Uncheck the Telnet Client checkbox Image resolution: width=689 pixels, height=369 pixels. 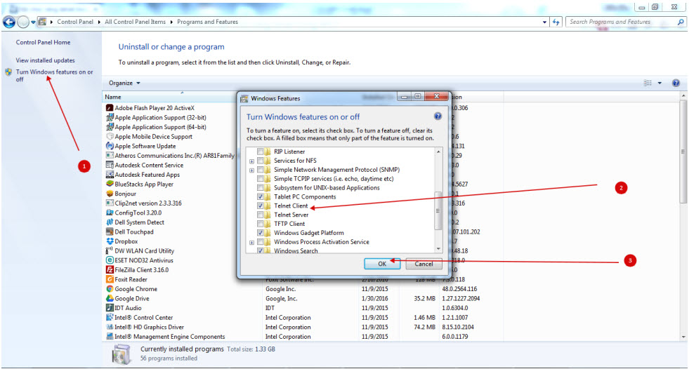(x=261, y=206)
